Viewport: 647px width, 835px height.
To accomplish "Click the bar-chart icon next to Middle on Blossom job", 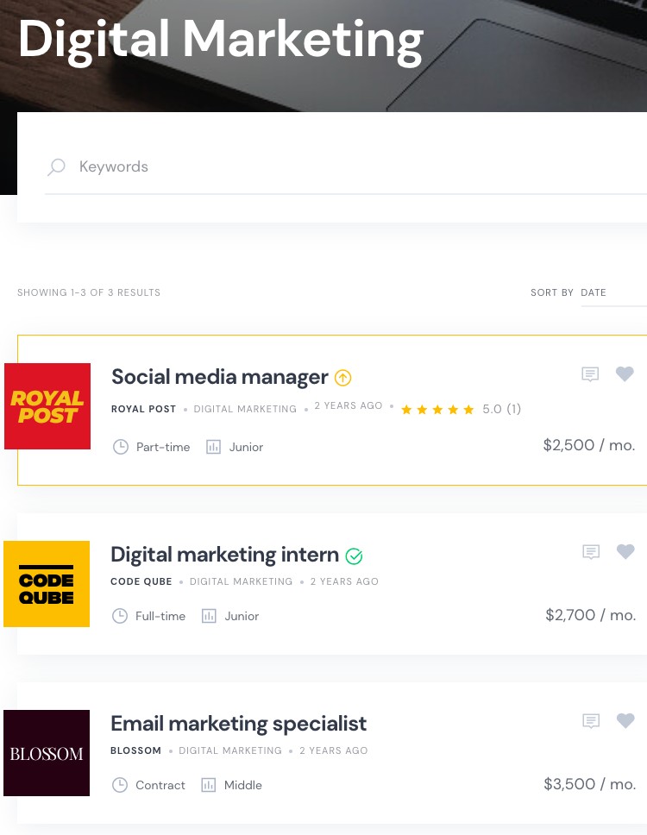I will 210,785.
